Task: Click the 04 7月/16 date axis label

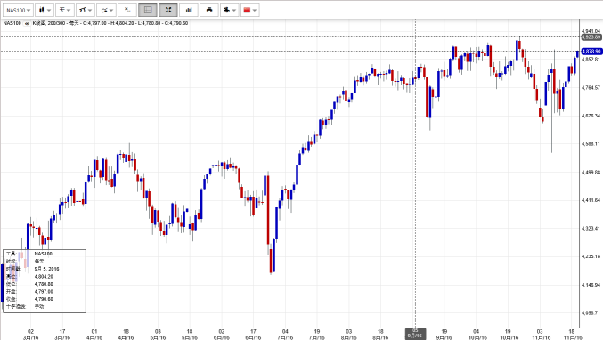Action: pos(285,335)
